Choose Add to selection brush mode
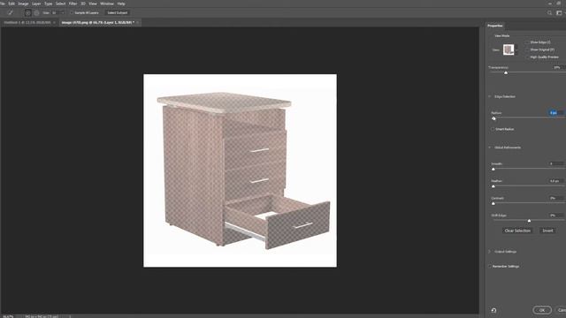 coord(27,12)
